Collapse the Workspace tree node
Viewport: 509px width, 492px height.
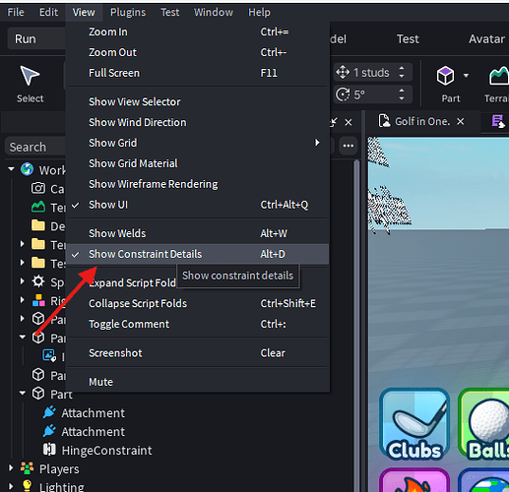tap(11, 169)
